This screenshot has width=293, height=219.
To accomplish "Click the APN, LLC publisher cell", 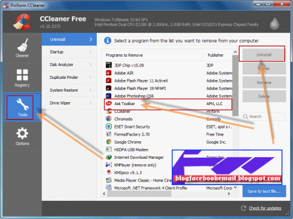I will 214,103.
